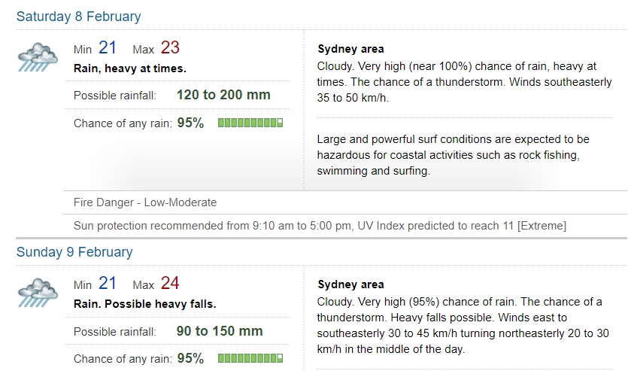Click Sunday's minimum temperature value 21
The image size is (628, 371).
(x=108, y=284)
